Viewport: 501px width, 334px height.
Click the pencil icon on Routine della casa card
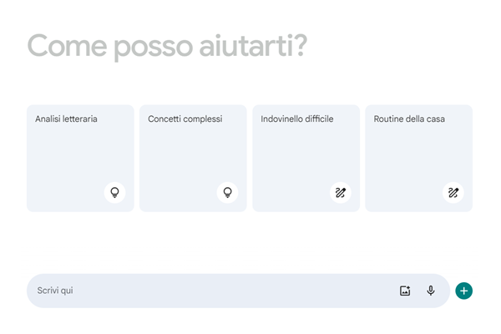click(x=453, y=193)
